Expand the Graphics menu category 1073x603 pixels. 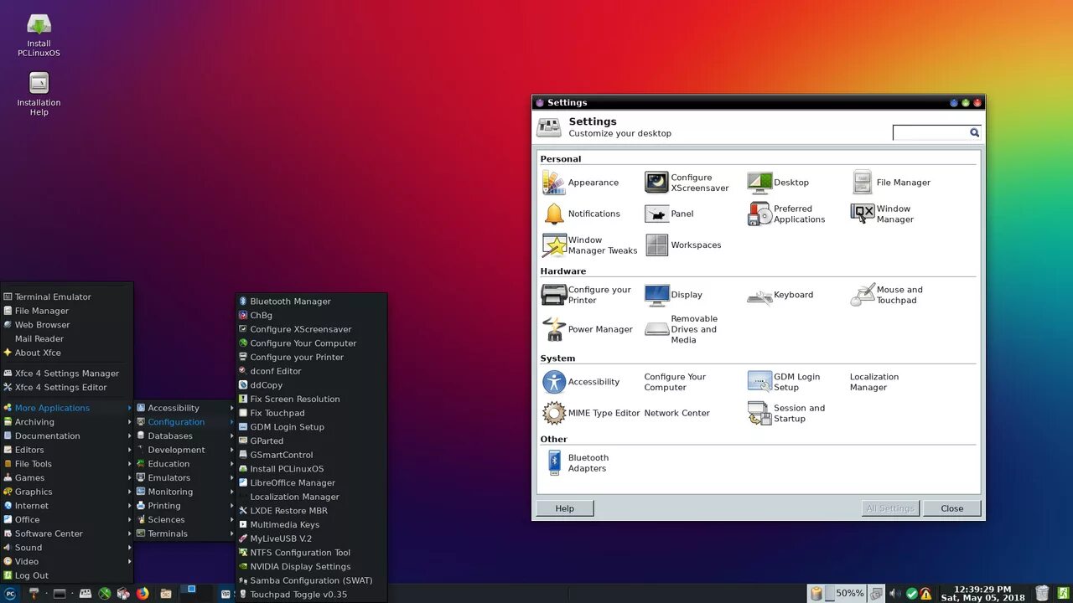(x=67, y=492)
